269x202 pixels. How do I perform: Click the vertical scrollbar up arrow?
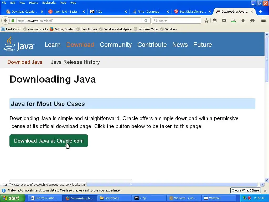point(267,34)
